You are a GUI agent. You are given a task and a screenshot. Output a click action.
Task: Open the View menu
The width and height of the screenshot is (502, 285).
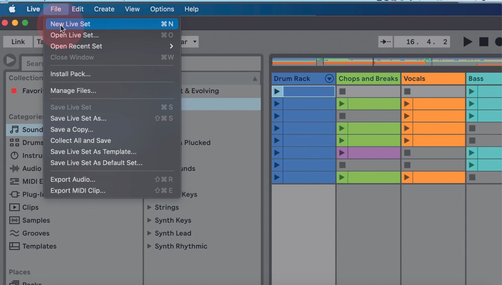[x=132, y=9]
